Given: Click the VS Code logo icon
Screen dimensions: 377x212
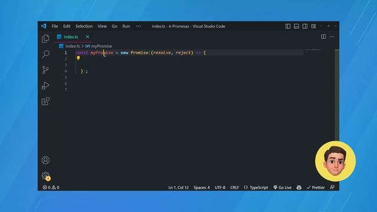Looking at the screenshot, I should pyautogui.click(x=44, y=26).
